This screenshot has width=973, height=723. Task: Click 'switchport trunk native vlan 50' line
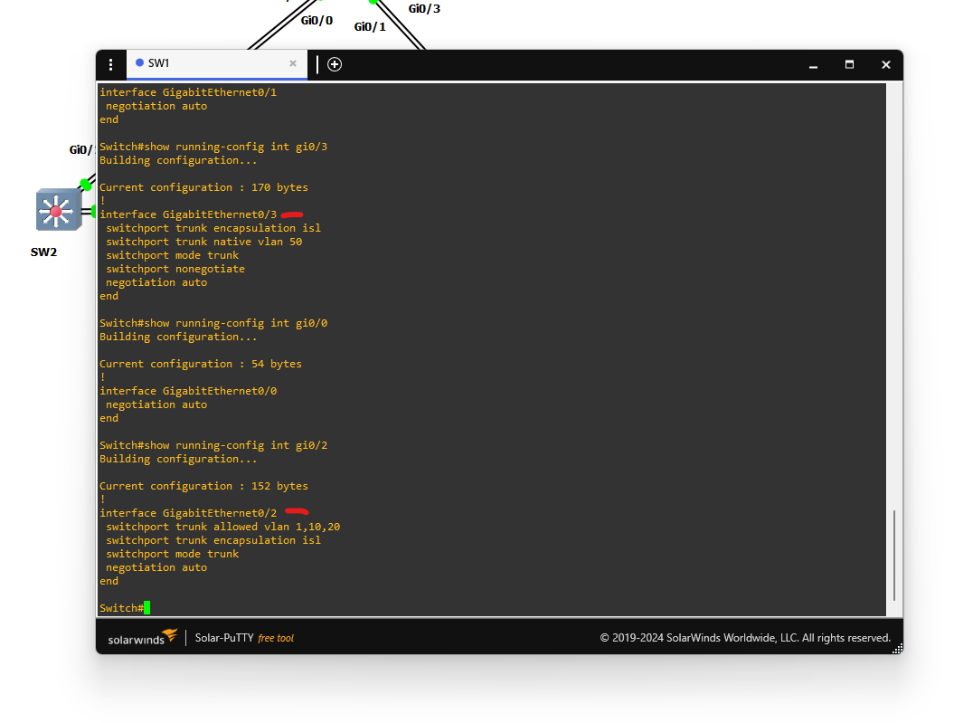204,242
